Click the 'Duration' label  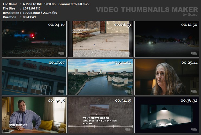[x=9, y=17]
